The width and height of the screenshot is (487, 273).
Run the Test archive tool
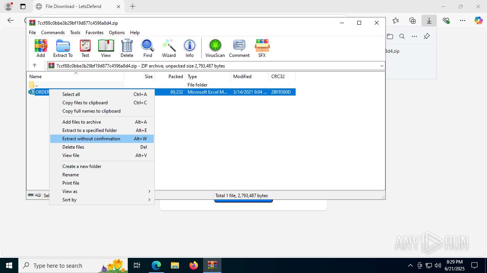click(85, 48)
